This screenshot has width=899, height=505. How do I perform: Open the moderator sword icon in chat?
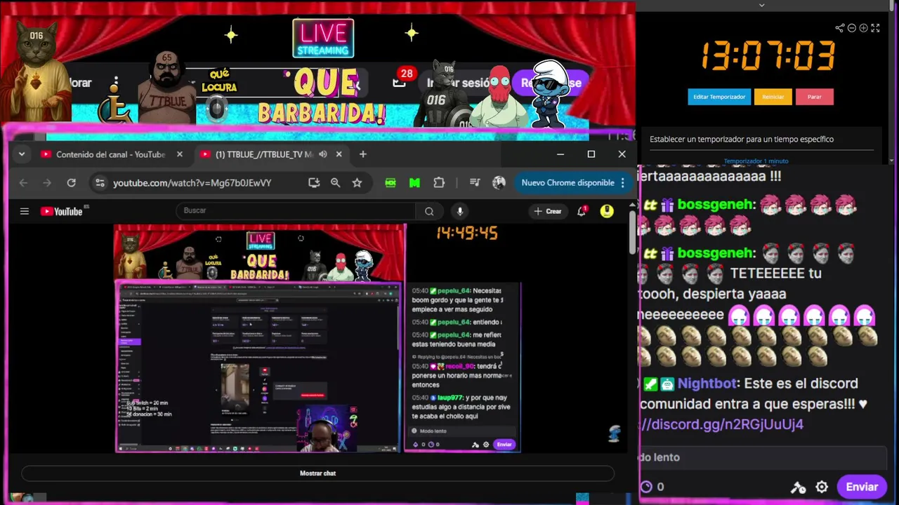click(x=798, y=487)
